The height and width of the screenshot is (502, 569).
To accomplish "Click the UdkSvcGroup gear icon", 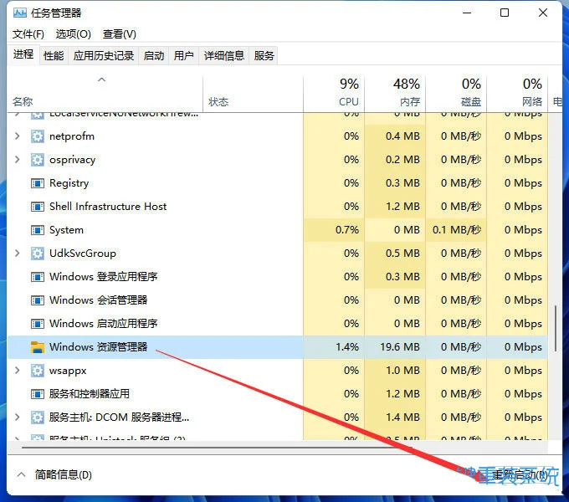I will coord(38,254).
